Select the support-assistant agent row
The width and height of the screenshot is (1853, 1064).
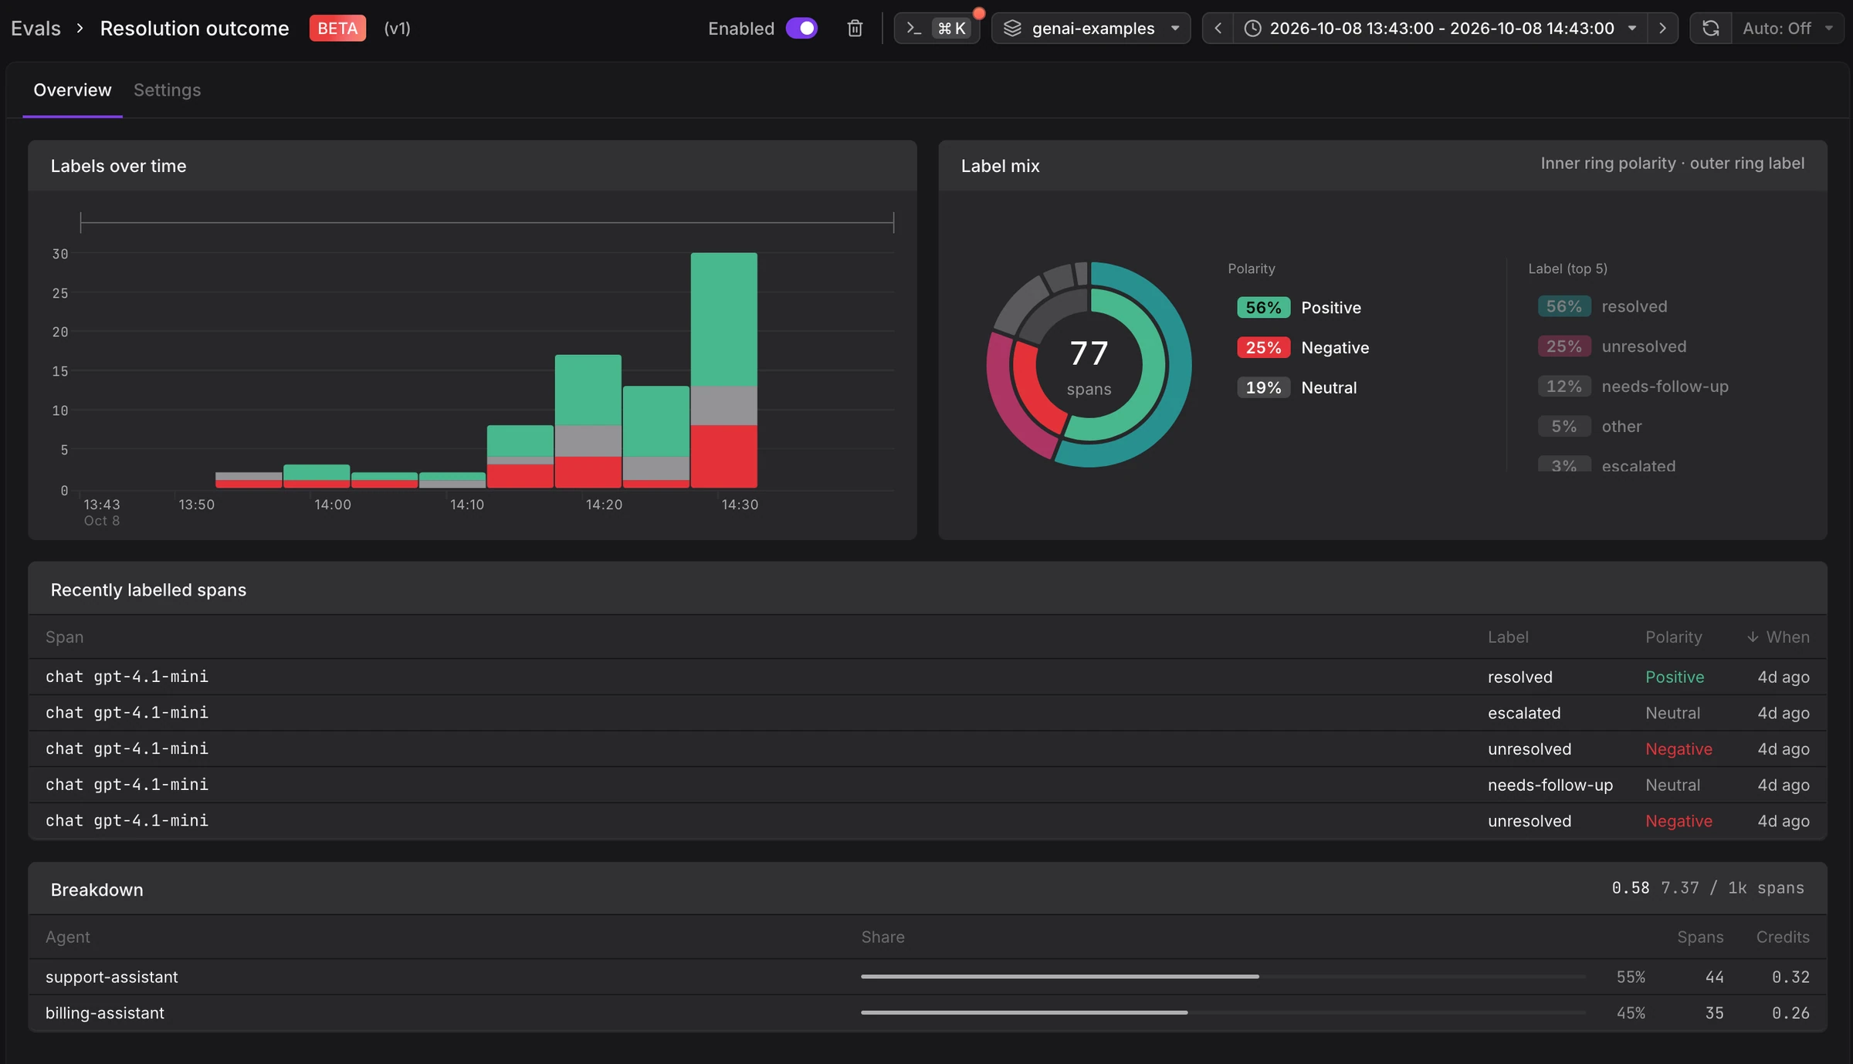tap(927, 978)
